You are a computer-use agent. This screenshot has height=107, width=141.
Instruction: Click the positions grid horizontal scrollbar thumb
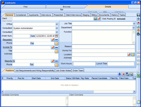(x=49, y=92)
